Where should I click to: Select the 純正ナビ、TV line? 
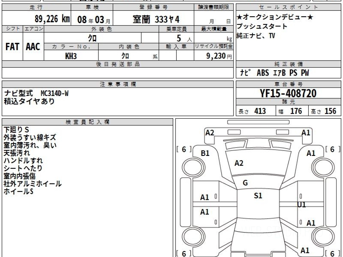(x=256, y=36)
